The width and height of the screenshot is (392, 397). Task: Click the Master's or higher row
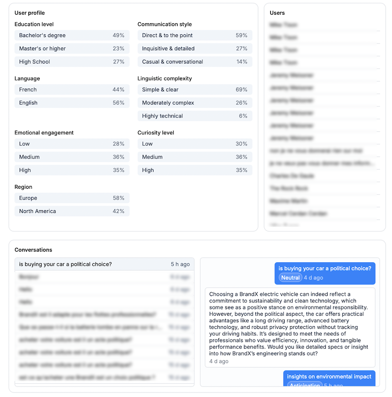(72, 49)
